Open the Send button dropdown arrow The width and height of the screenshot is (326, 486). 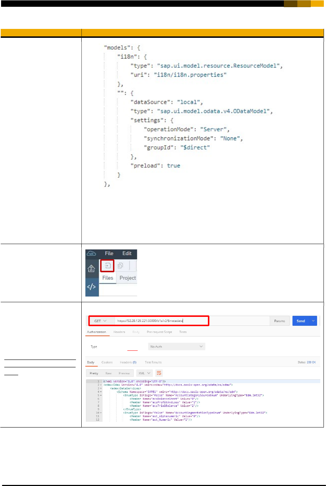click(313, 321)
